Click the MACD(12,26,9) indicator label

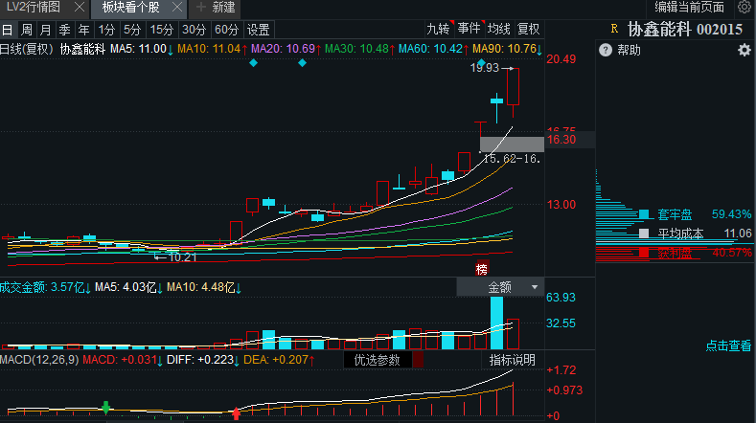(x=39, y=360)
